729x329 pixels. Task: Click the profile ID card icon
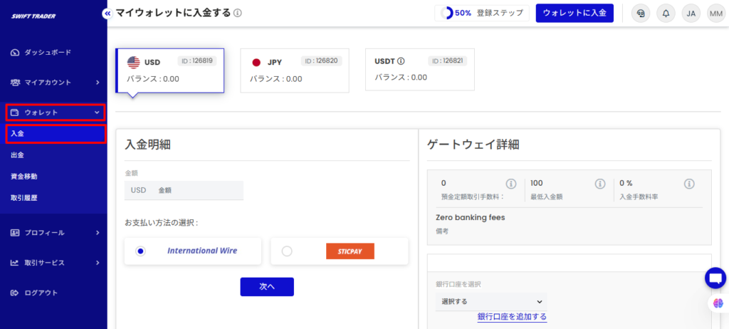[x=15, y=233]
